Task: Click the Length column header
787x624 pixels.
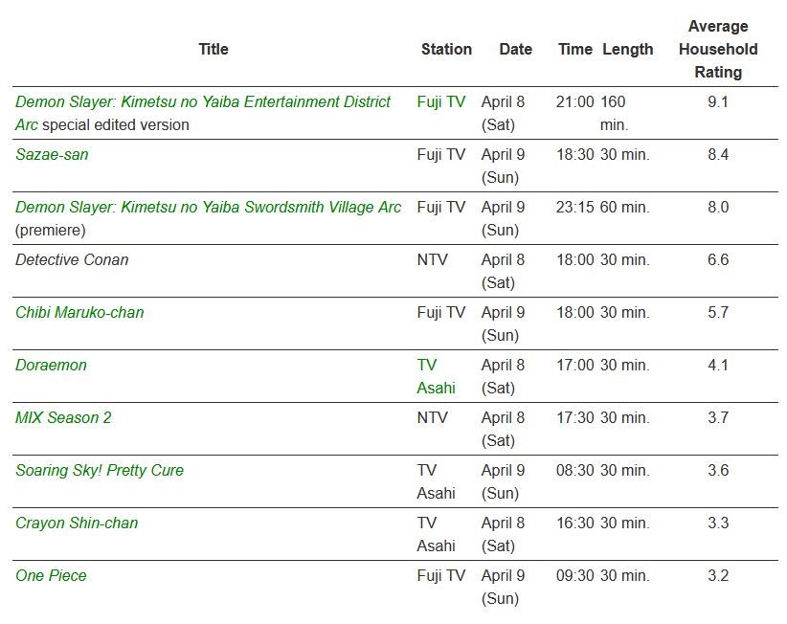Action: pos(628,49)
